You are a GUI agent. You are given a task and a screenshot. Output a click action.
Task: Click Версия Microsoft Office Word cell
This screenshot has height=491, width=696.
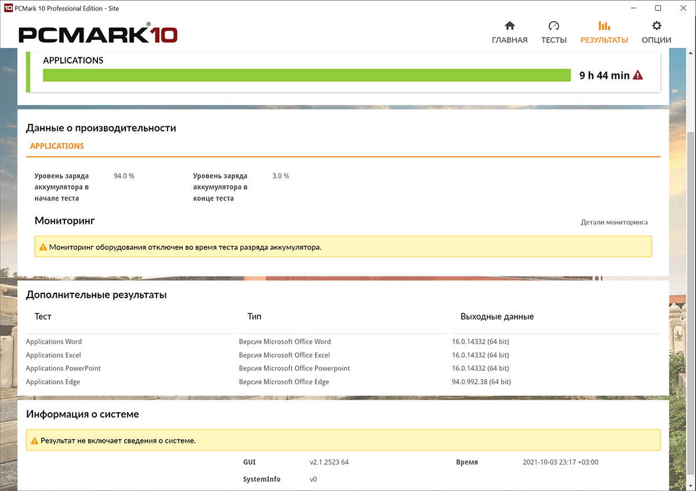(285, 341)
